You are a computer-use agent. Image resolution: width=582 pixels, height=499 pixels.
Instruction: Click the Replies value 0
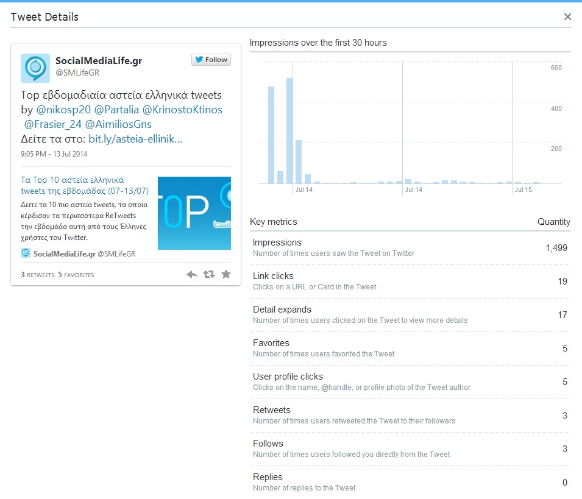pyautogui.click(x=564, y=483)
